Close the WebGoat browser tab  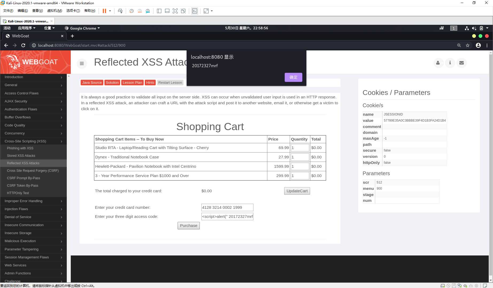click(x=62, y=36)
